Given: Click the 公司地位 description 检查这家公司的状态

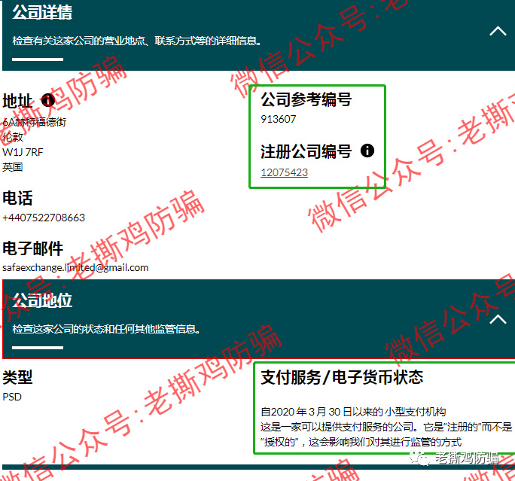Looking at the screenshot, I should coord(106,329).
